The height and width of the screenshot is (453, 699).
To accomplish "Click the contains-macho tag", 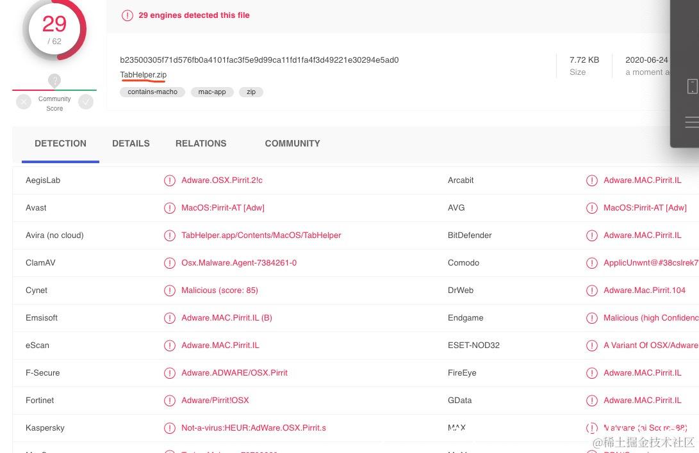I will pyautogui.click(x=152, y=92).
